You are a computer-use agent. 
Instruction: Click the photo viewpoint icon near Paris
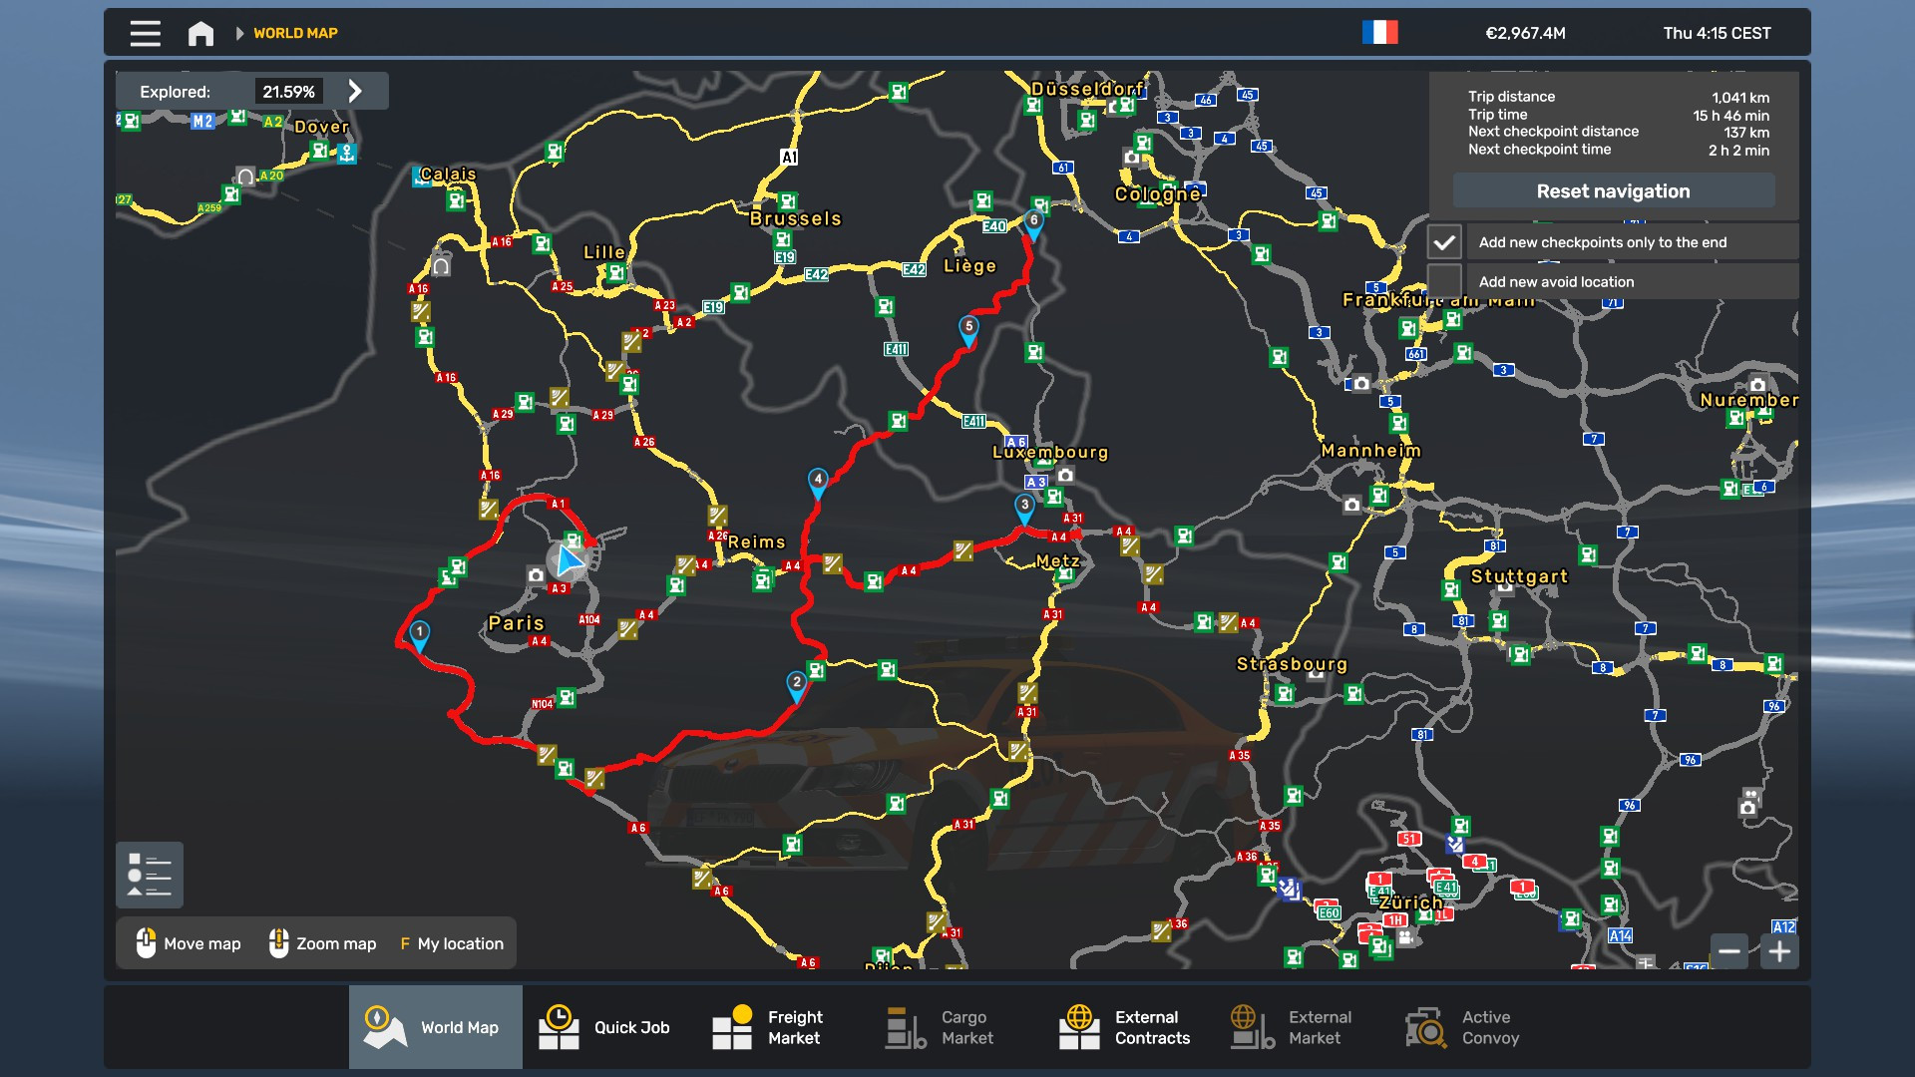pyautogui.click(x=536, y=575)
